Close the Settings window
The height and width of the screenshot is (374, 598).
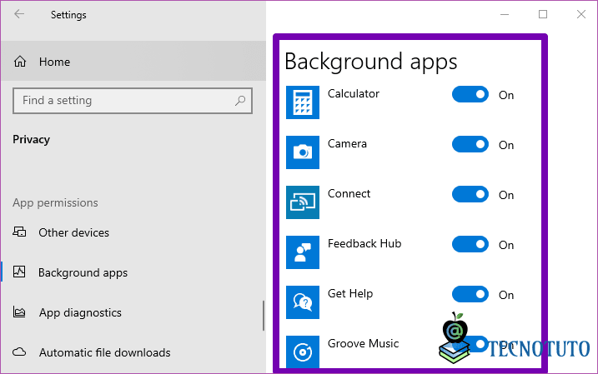581,14
